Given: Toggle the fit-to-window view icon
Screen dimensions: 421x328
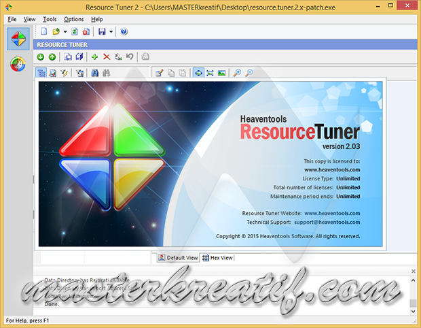Looking at the screenshot, I should (198, 73).
